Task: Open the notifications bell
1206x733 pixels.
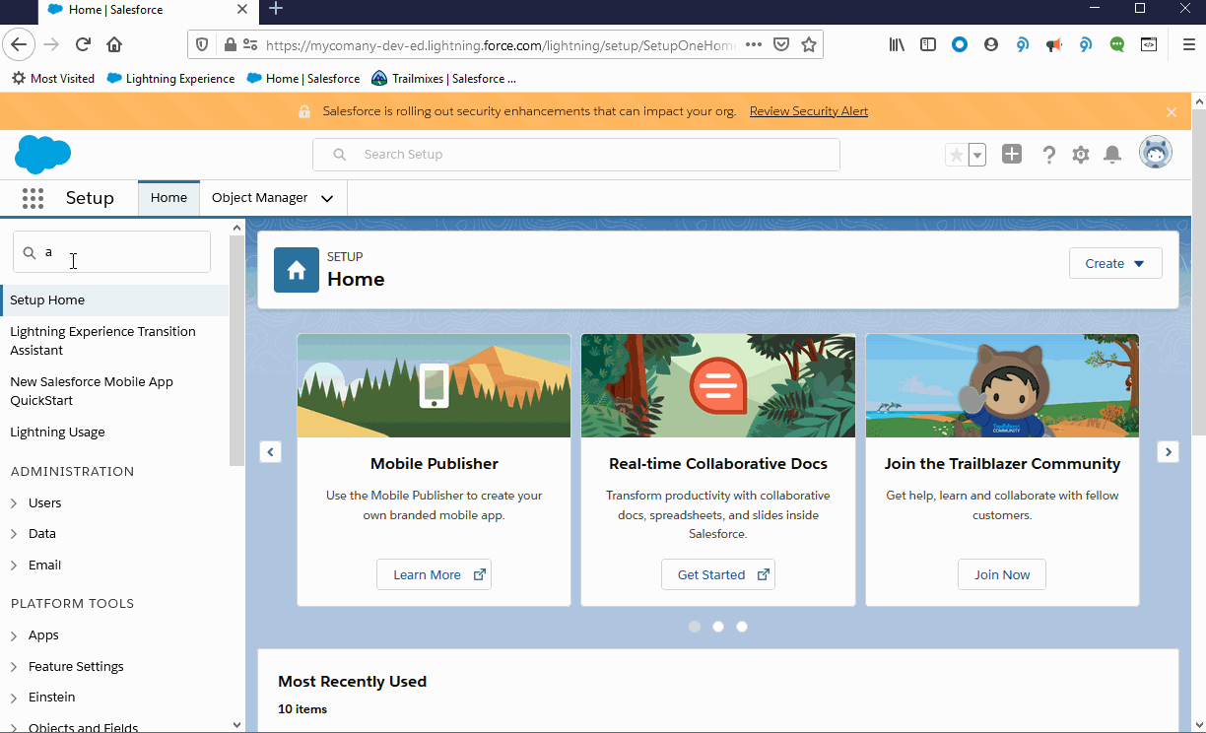Action: tap(1112, 155)
